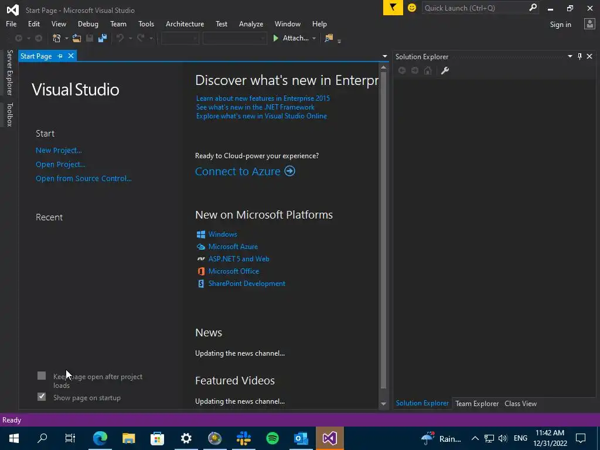Click the Open Project... link
The width and height of the screenshot is (600, 450).
pos(60,165)
